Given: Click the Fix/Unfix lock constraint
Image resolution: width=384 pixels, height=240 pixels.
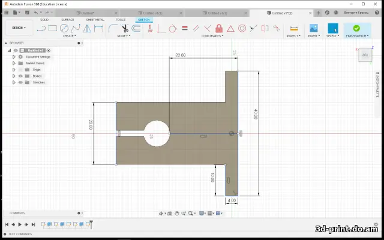Looking at the screenshot, I should click(x=219, y=28).
